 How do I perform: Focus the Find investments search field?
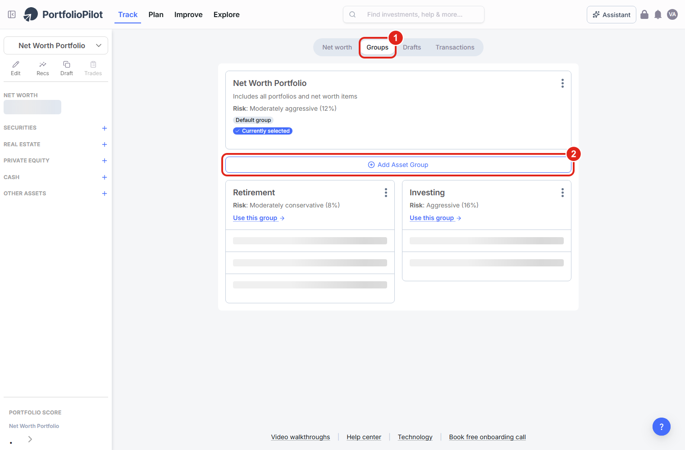pyautogui.click(x=414, y=14)
